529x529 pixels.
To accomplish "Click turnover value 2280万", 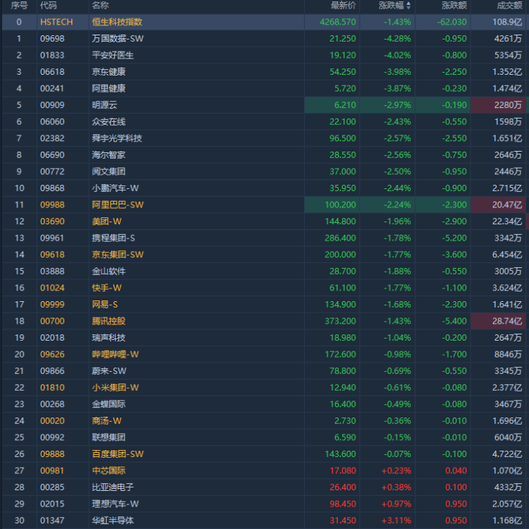I will [x=508, y=105].
